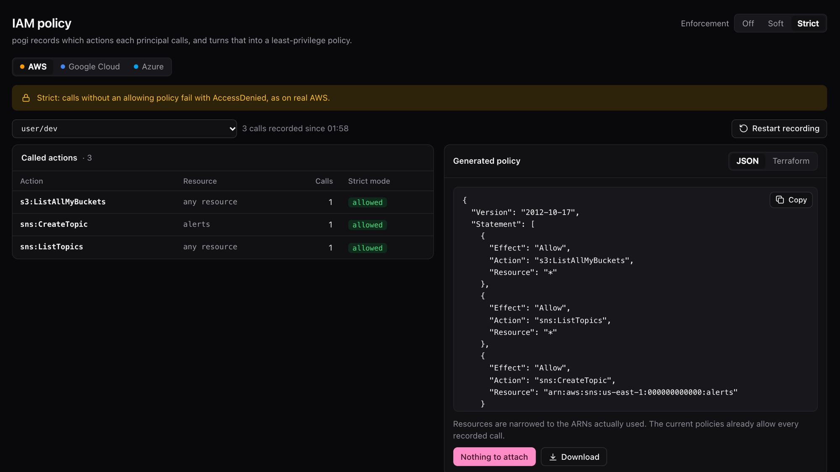The image size is (840, 472).
Task: Click the IAM policy page title
Action: [x=42, y=23]
